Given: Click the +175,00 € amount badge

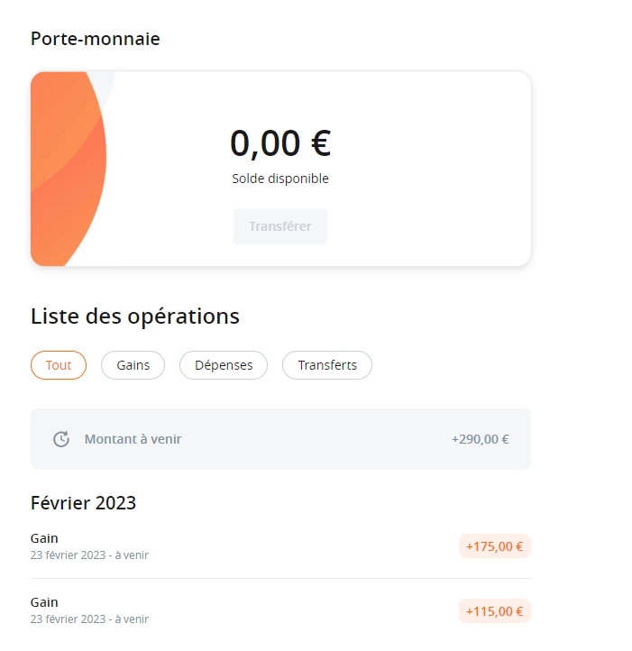Looking at the screenshot, I should (x=494, y=546).
